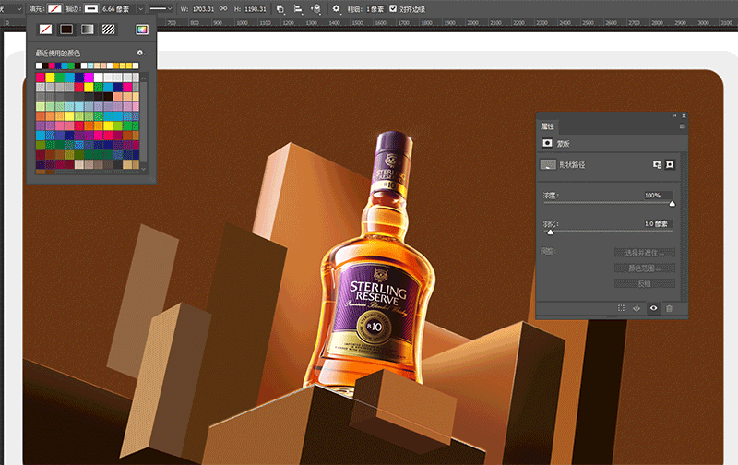Pick the yellow swatch in first grid row
Viewport: 738px width, 465px height.
(51, 77)
